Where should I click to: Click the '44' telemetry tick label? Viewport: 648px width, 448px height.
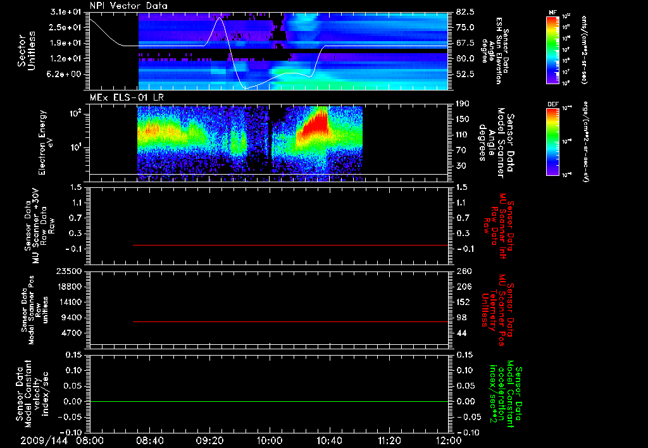click(x=461, y=333)
